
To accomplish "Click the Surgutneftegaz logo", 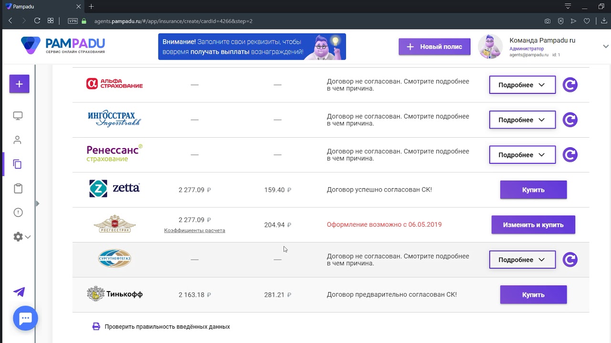I will click(x=115, y=258).
